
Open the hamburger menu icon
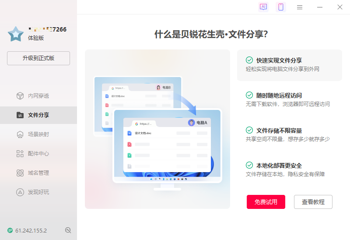point(300,7)
